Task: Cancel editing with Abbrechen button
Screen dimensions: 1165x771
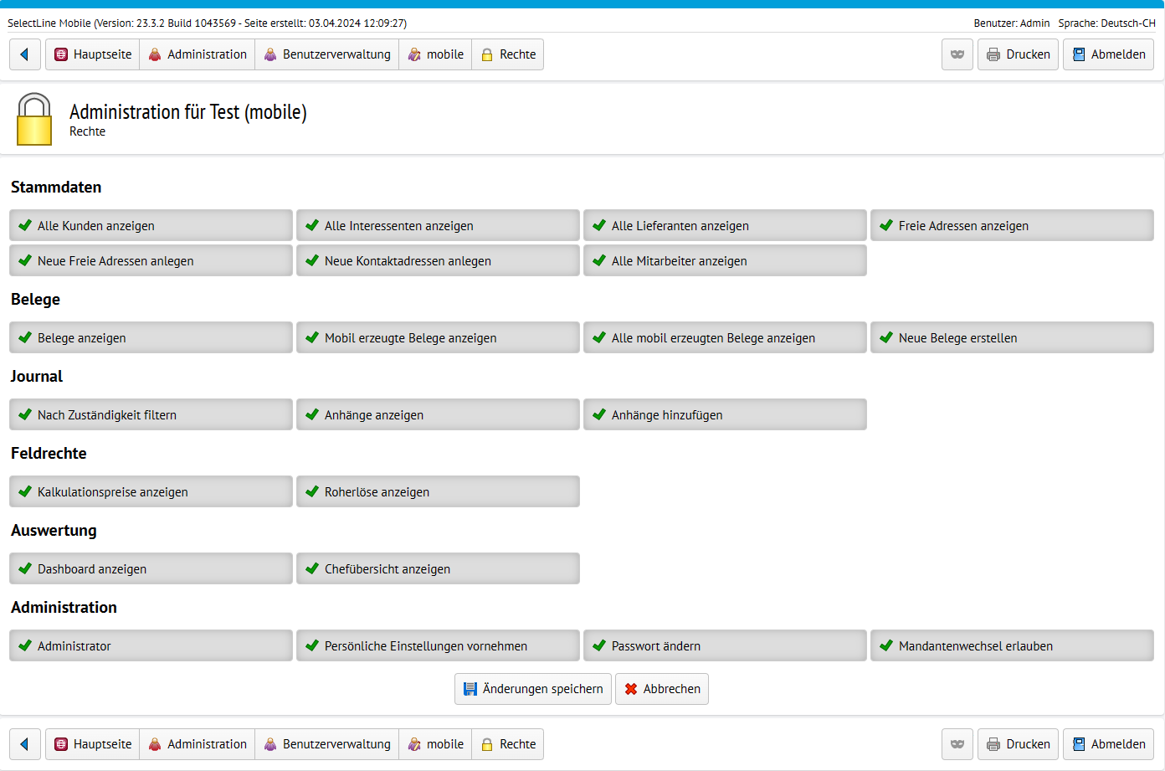Action: (662, 689)
